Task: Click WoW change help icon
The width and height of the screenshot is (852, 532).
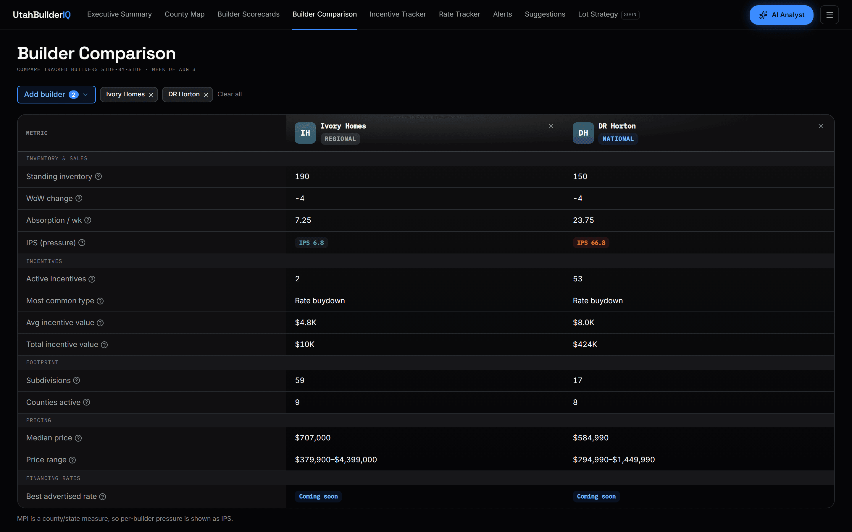Action: pos(79,198)
